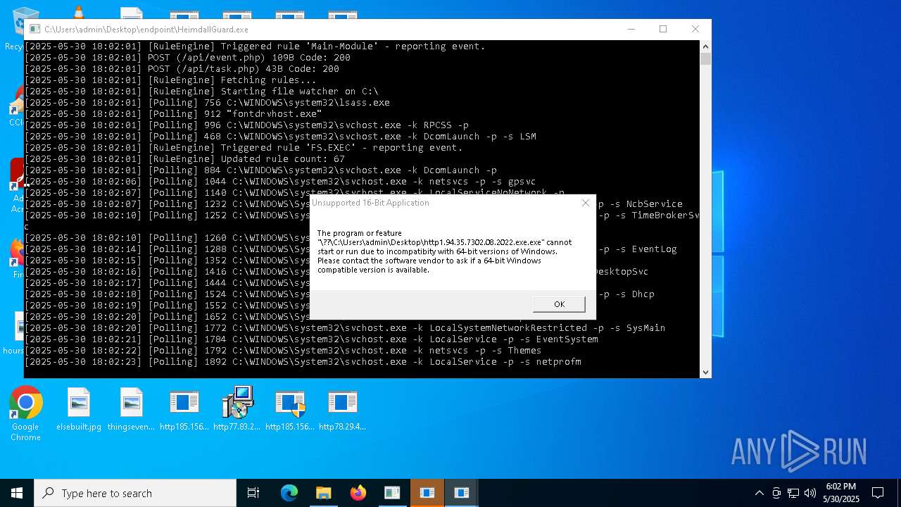Click the console vertical scrollbar thumb
The width and height of the screenshot is (901, 507).
click(x=705, y=59)
